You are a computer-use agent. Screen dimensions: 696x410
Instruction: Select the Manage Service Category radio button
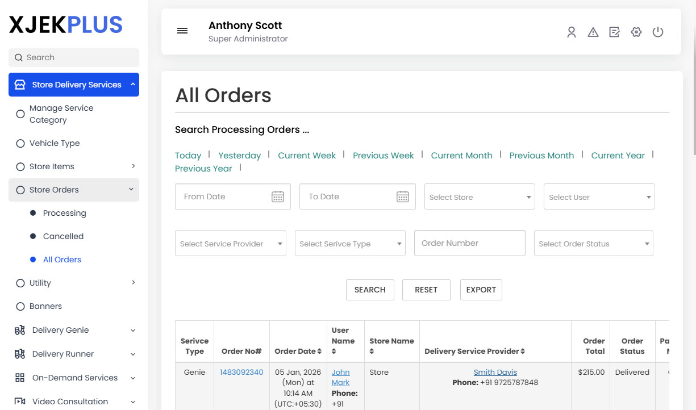[x=21, y=114]
